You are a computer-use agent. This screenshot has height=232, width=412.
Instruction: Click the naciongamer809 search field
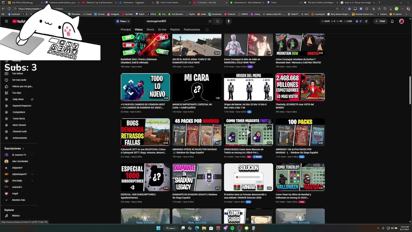click(175, 21)
